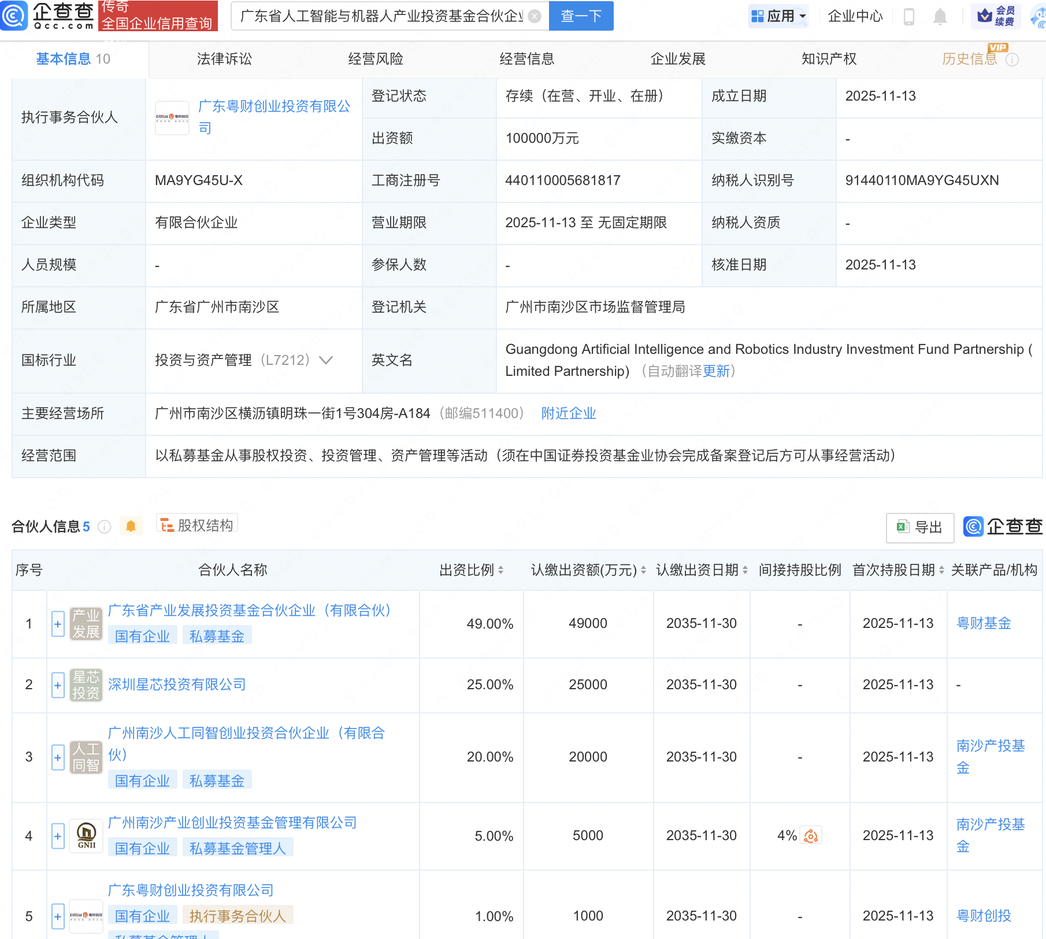The width and height of the screenshot is (1046, 939).
Task: Expand row 1 partner 广东省产业发展投资基金
Action: (58, 624)
